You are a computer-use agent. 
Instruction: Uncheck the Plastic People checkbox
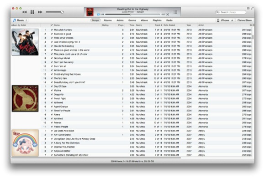coord(52,127)
